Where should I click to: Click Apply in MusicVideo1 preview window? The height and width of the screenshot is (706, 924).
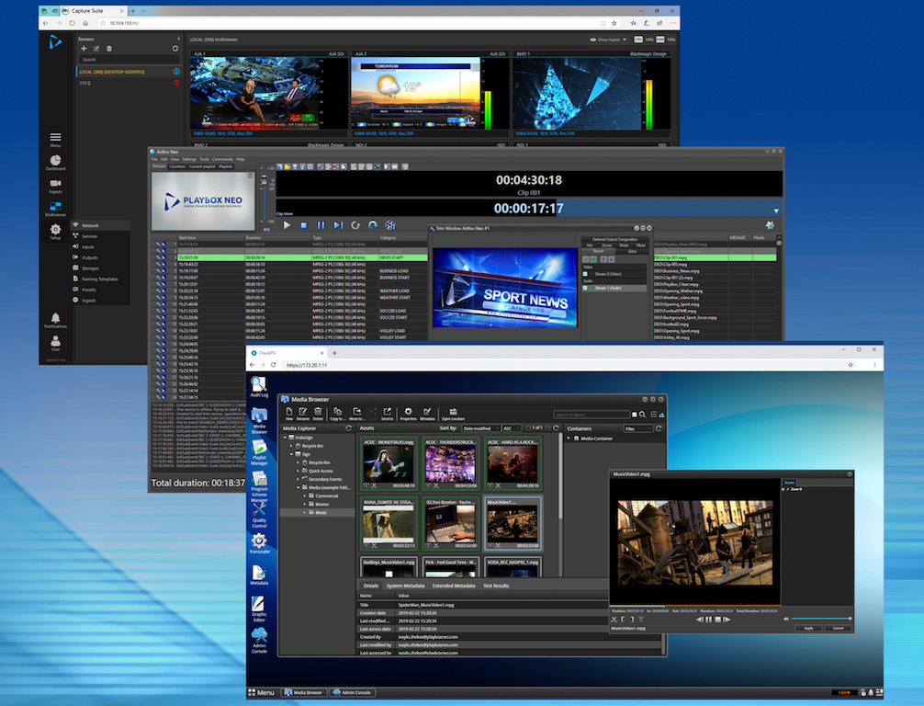[x=808, y=628]
